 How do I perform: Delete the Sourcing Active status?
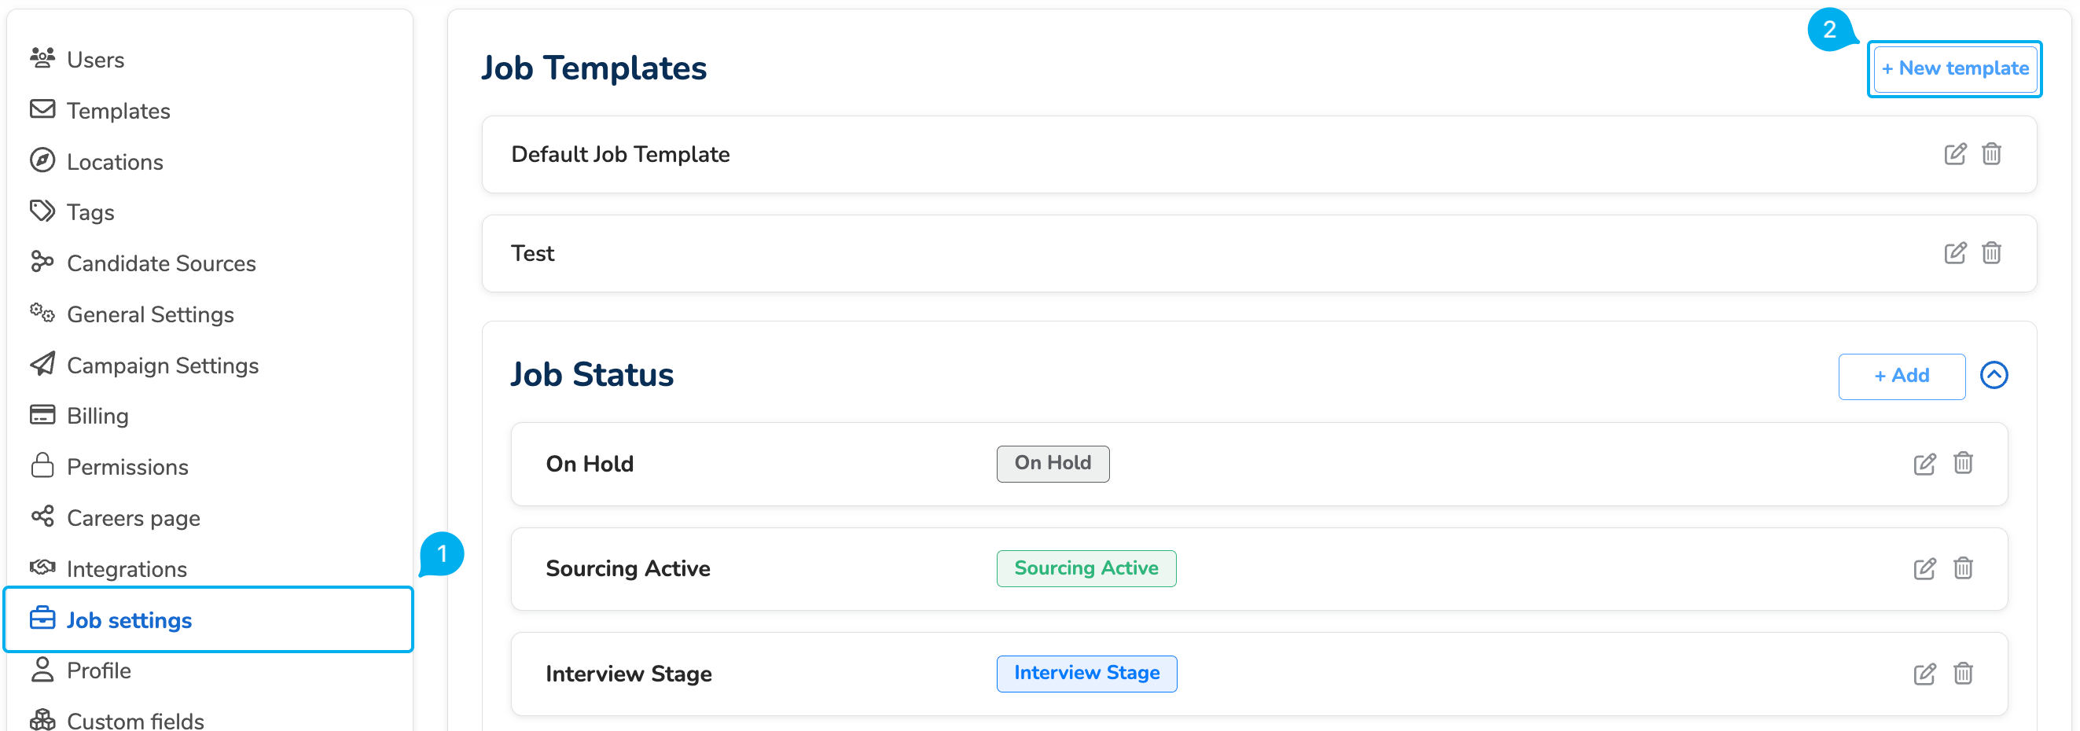[x=1962, y=568]
